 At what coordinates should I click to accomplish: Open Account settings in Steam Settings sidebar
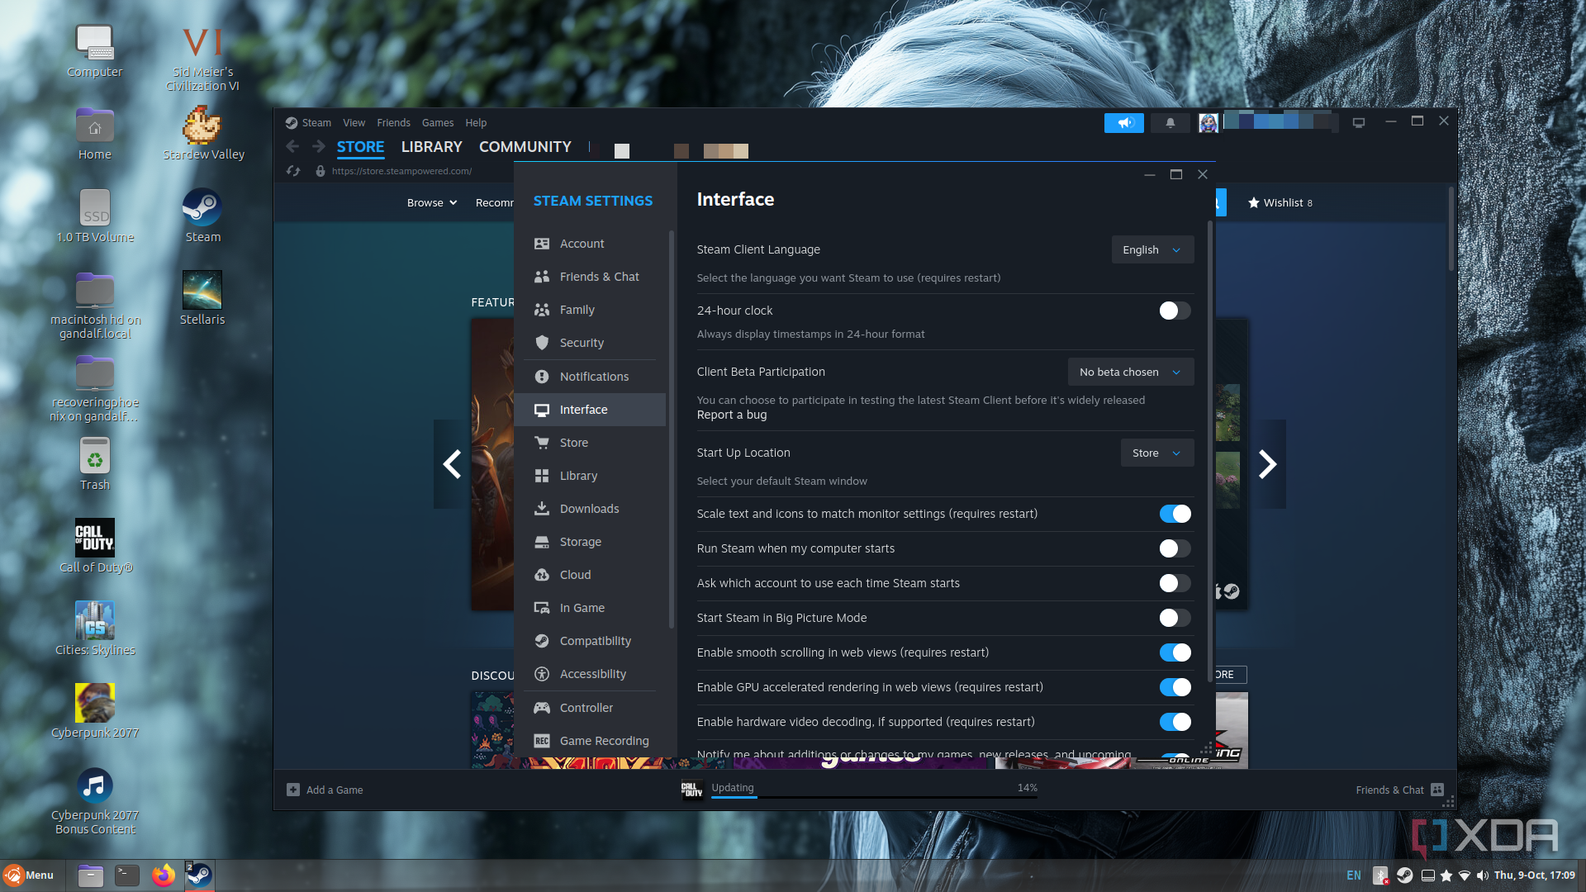[x=590, y=244]
